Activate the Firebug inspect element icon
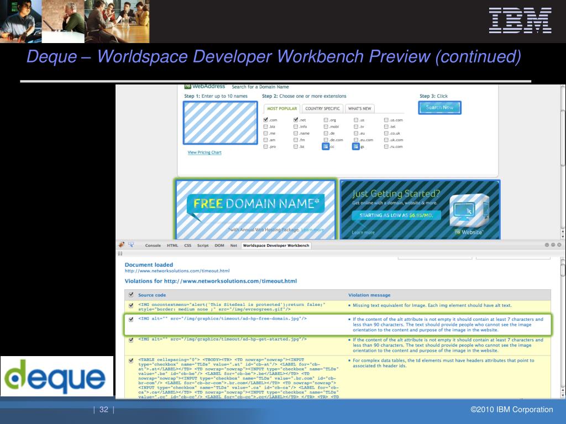Image resolution: width=566 pixels, height=424 pixels. (131, 245)
